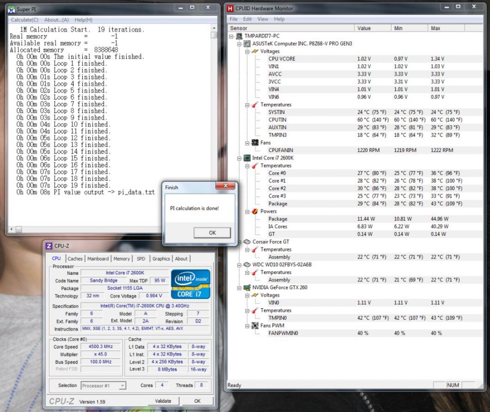Collapse the Powers group
This screenshot has height=412, width=490.
point(247,212)
